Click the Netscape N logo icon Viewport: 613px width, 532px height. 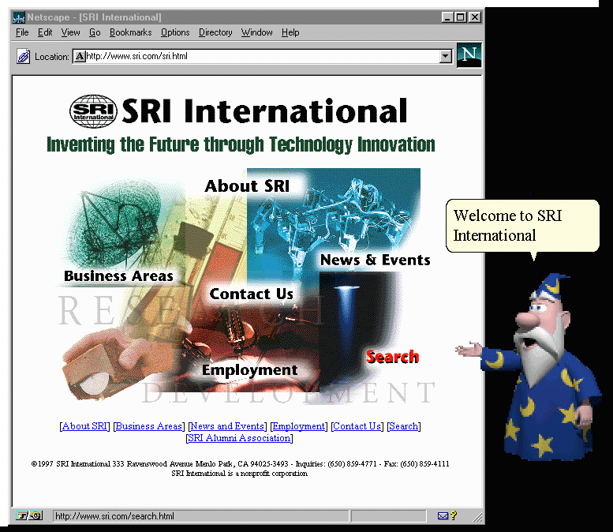coord(469,55)
